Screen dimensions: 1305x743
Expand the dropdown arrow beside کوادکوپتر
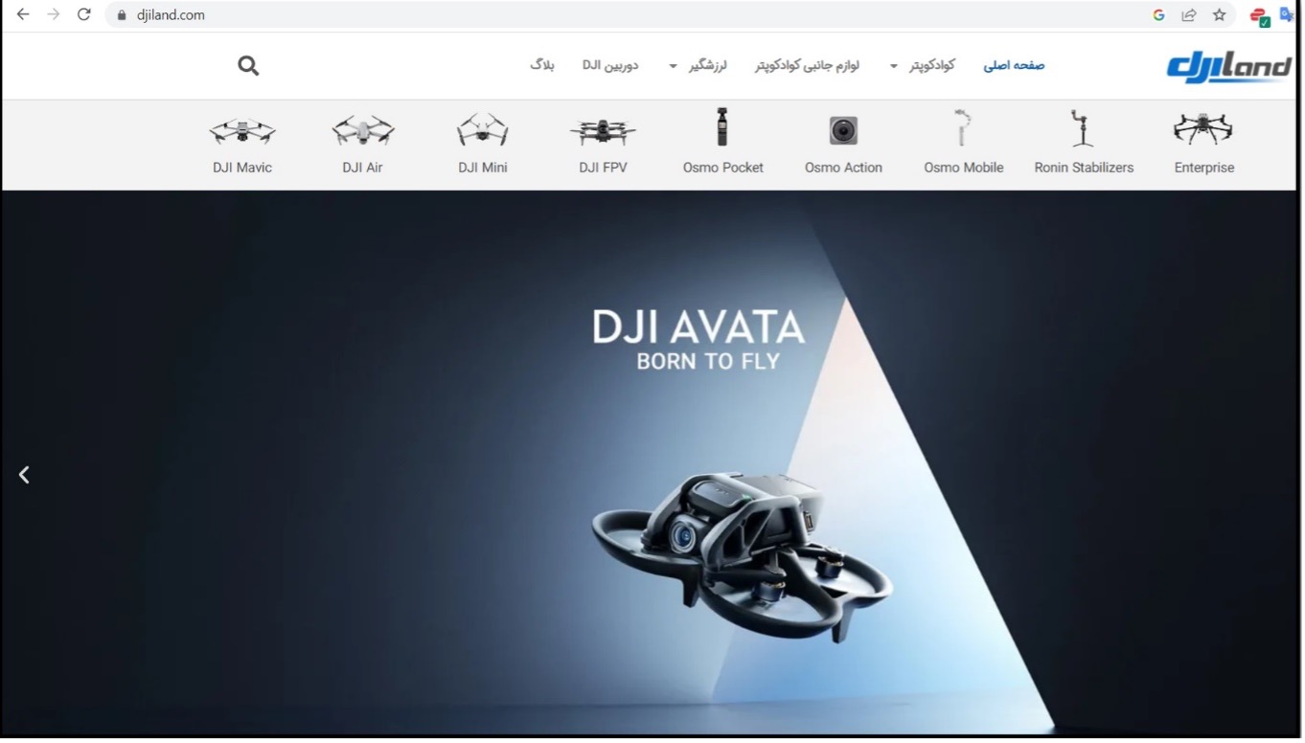pos(894,66)
